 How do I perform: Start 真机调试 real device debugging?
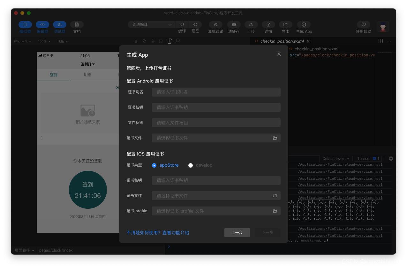click(215, 25)
